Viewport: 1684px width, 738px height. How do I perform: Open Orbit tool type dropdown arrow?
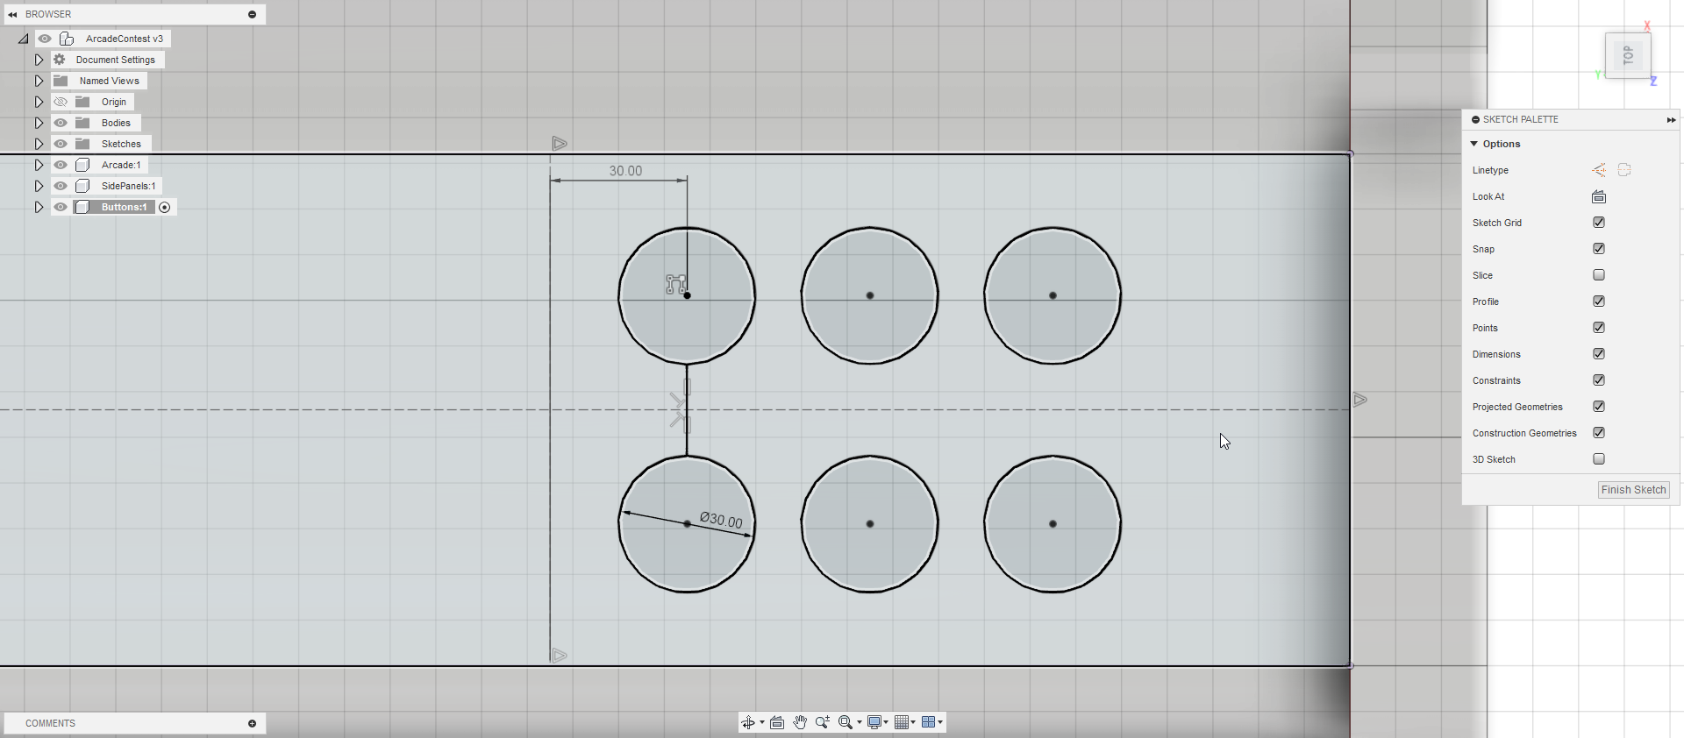tap(762, 723)
